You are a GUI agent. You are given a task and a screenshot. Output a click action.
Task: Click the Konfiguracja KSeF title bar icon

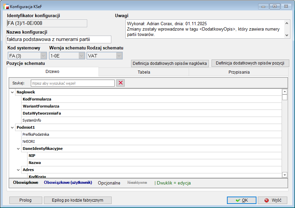pyautogui.click(x=6, y=6)
